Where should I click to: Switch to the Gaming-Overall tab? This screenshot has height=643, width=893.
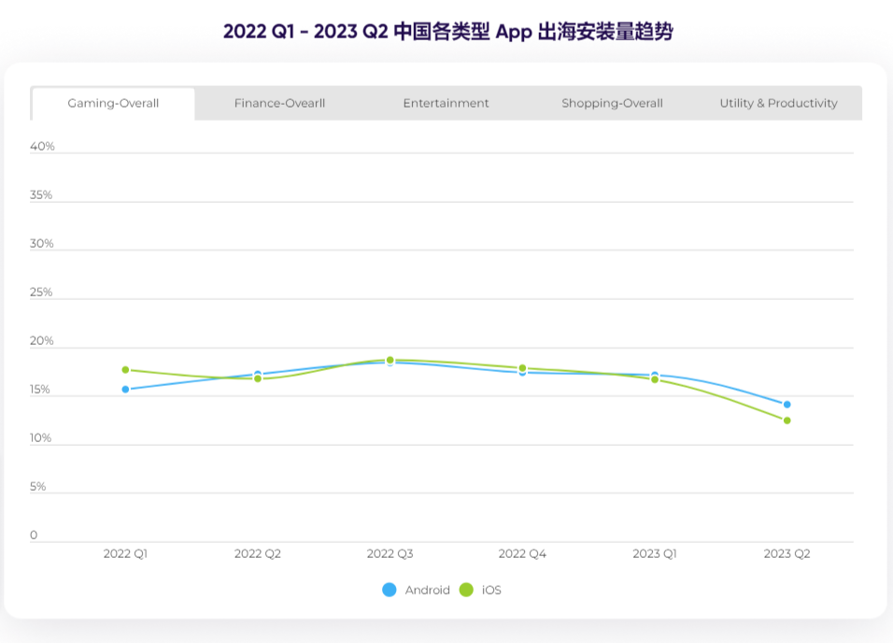pos(113,104)
